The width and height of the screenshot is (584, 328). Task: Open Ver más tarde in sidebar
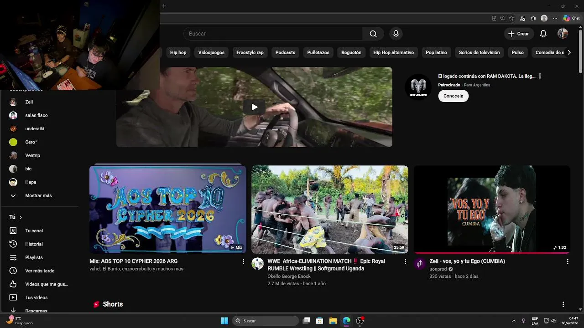(39, 271)
